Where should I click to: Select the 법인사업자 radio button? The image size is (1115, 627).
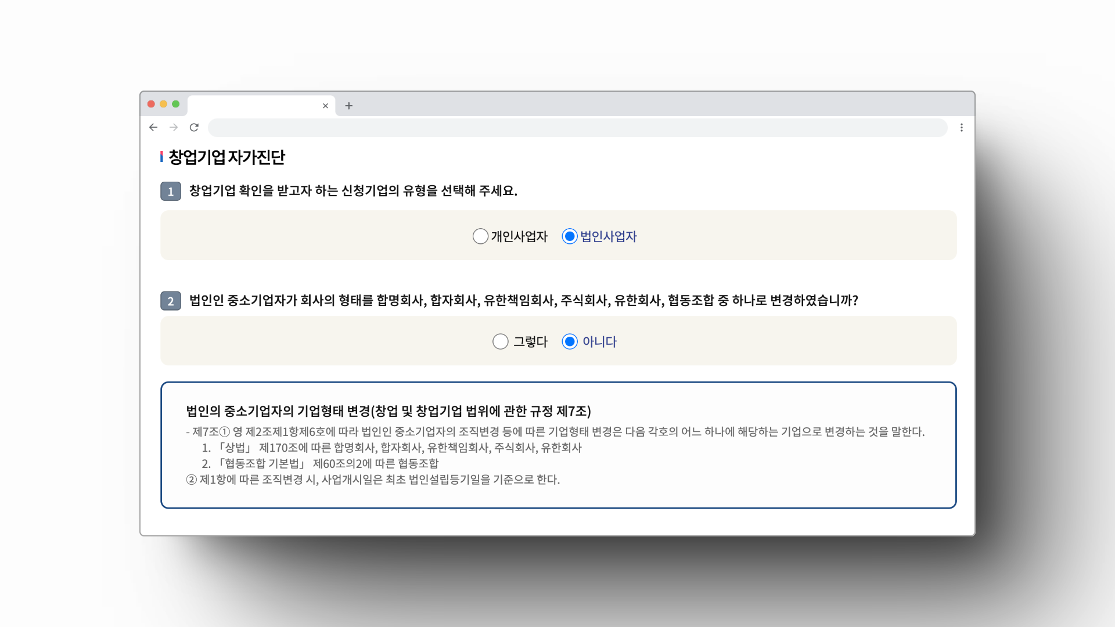click(570, 236)
